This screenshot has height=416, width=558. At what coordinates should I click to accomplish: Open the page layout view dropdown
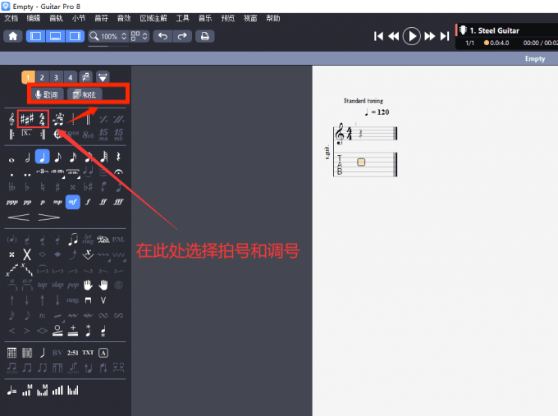coord(139,36)
